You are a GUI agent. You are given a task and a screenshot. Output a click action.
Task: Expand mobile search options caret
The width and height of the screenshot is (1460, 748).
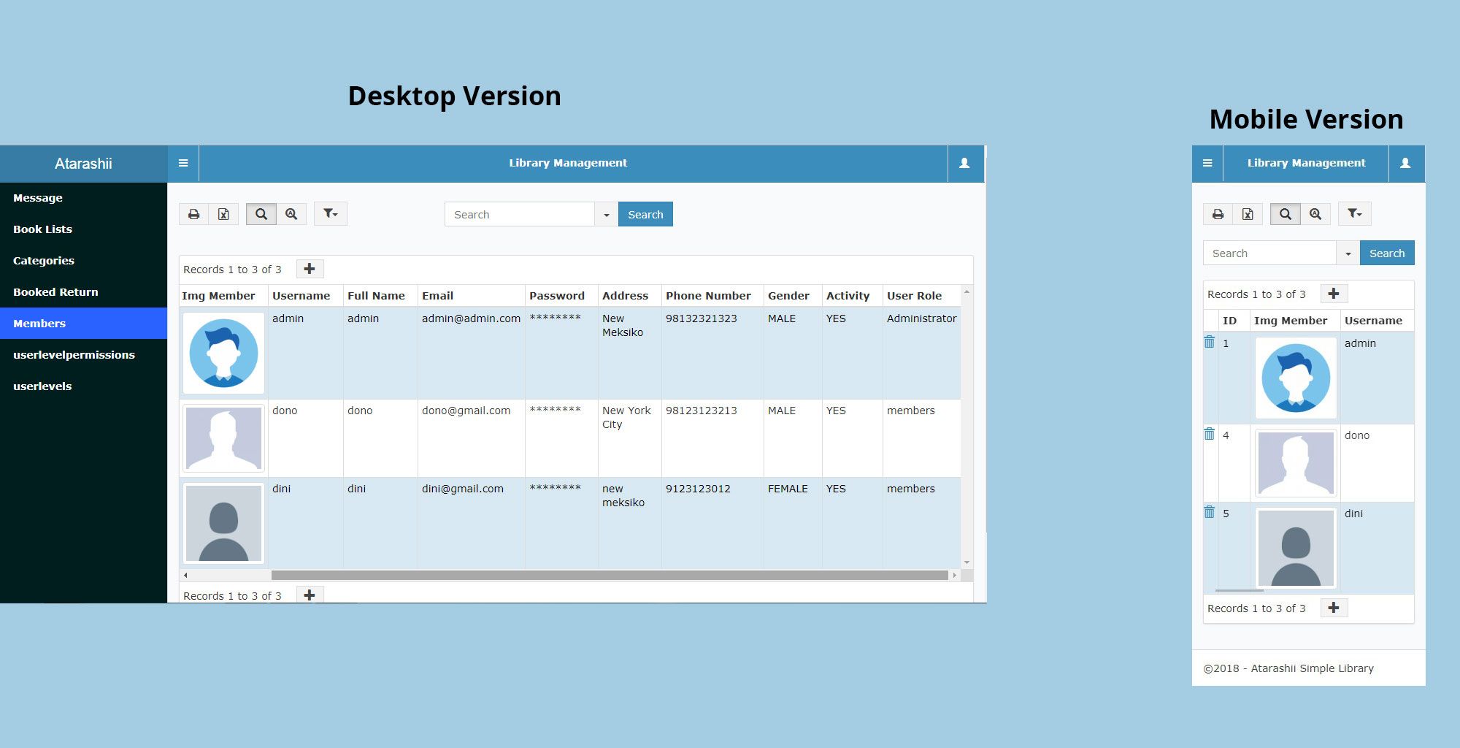coord(1348,253)
